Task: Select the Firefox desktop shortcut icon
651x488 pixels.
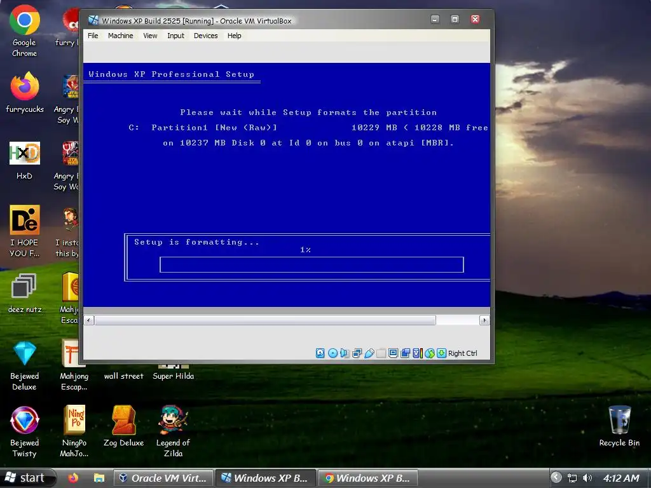Action: [x=25, y=92]
